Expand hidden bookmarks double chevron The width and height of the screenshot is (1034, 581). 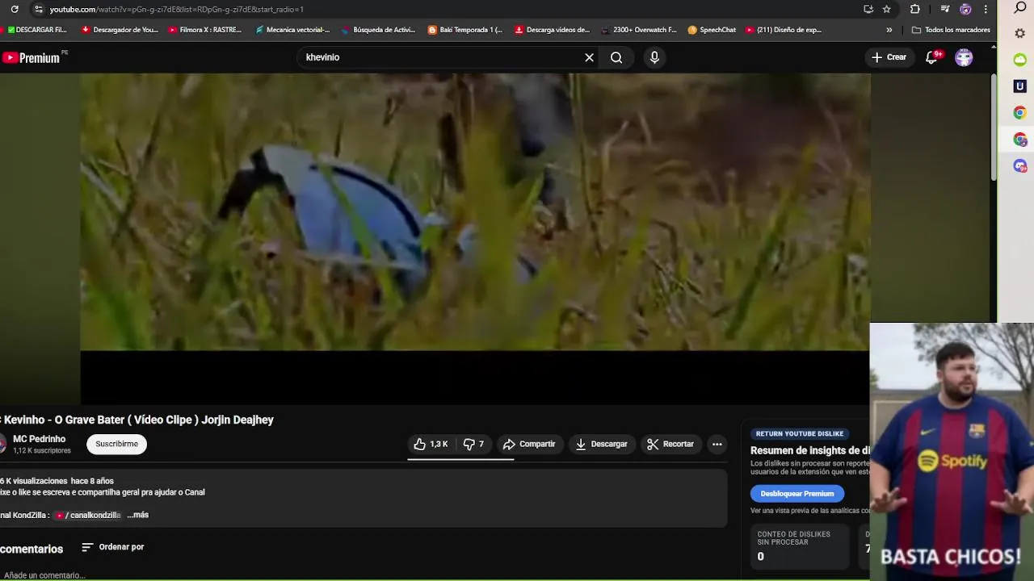tap(889, 30)
